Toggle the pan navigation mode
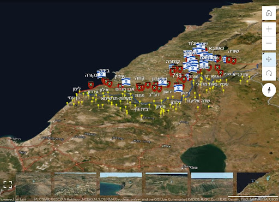This screenshot has width=279, height=202. coord(269,60)
